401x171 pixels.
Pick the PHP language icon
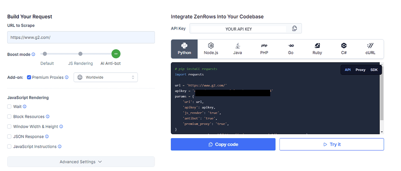pos(264,46)
